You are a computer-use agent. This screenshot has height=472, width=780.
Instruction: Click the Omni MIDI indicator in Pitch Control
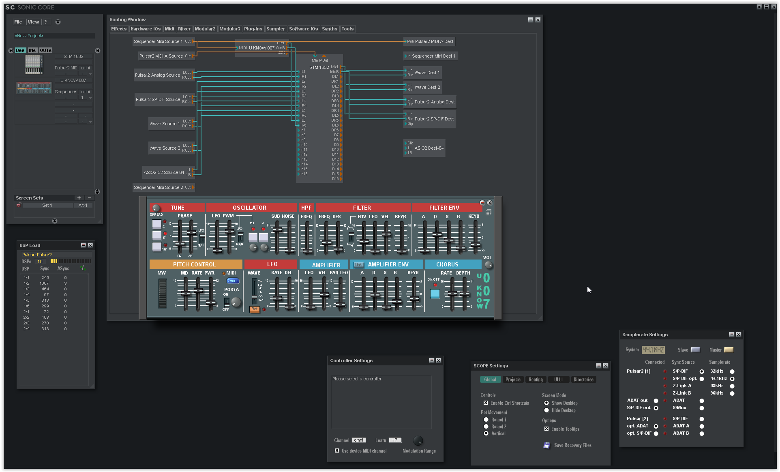(232, 281)
